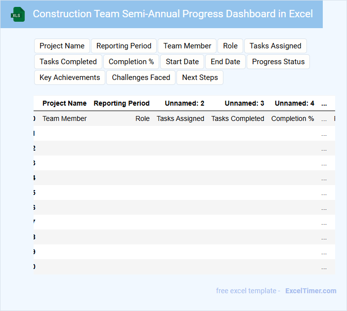Open the ExcelTimer.com link
347x311 pixels.
(311, 291)
